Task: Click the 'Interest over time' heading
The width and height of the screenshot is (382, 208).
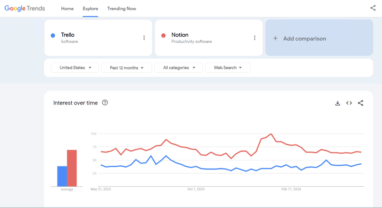Action: 76,103
